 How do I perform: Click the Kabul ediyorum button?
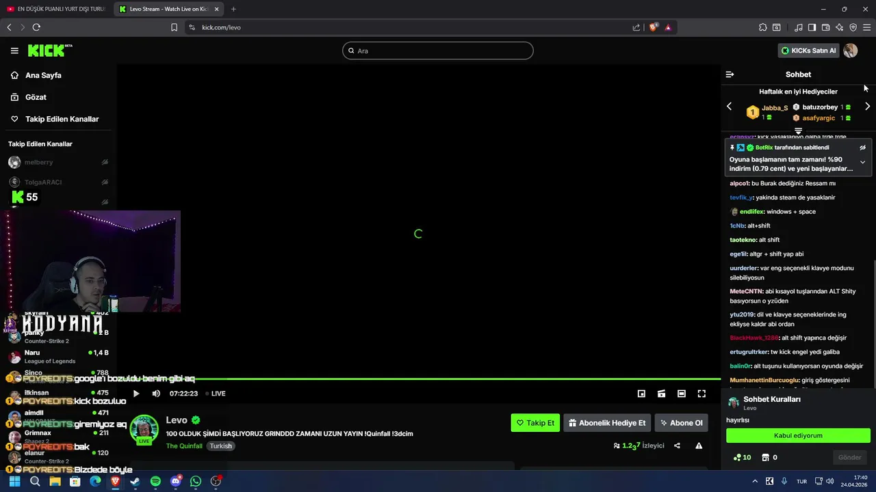[x=798, y=435]
